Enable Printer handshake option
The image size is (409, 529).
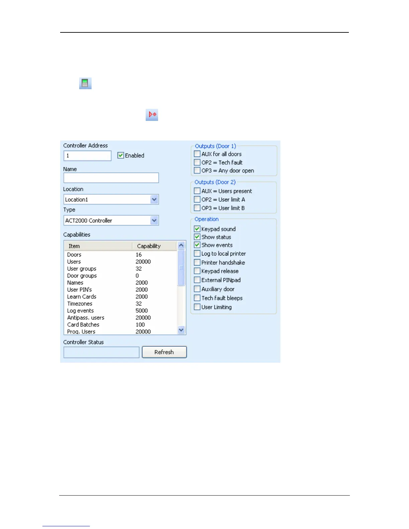coord(197,262)
